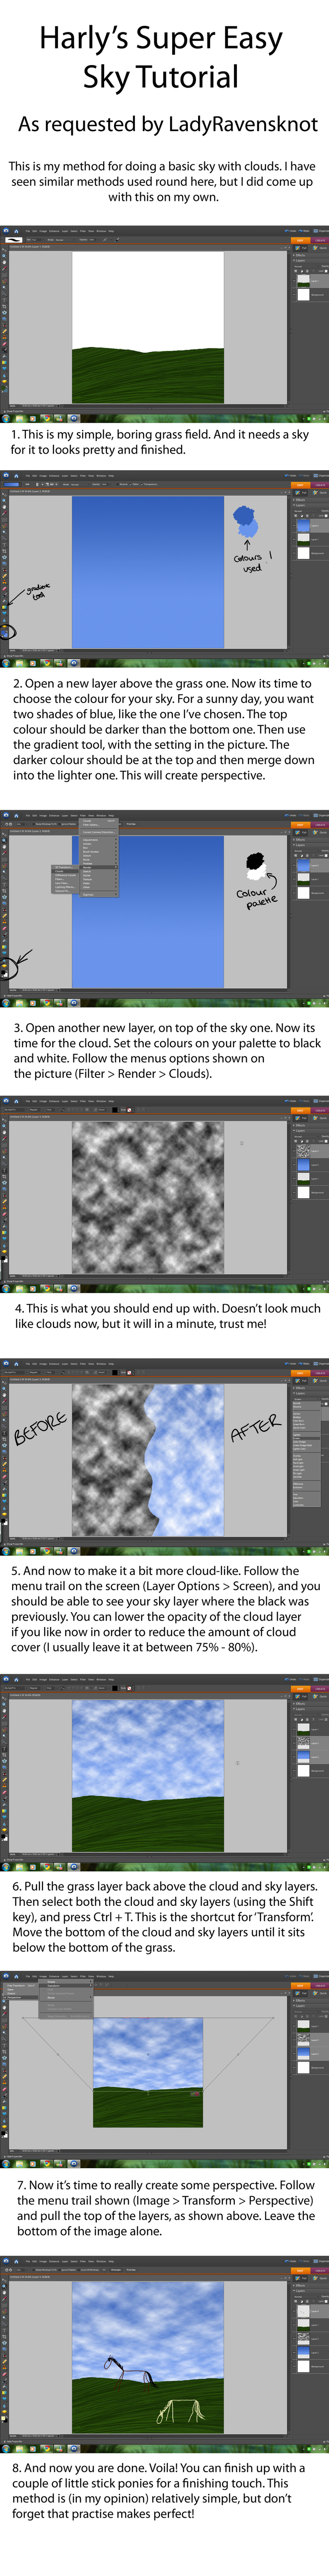The height and width of the screenshot is (2576, 329).
Task: Click the Photoshop Elements logo in step 6
Action: pos(5,1680)
